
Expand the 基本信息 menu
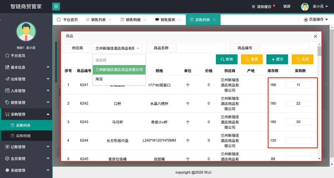click(48, 67)
